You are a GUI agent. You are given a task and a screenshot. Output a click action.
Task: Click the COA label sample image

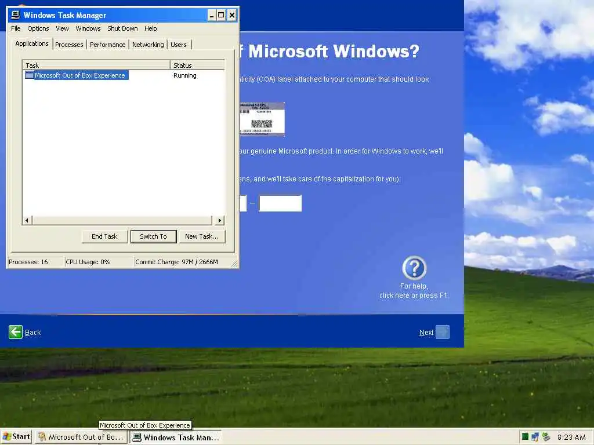262,119
